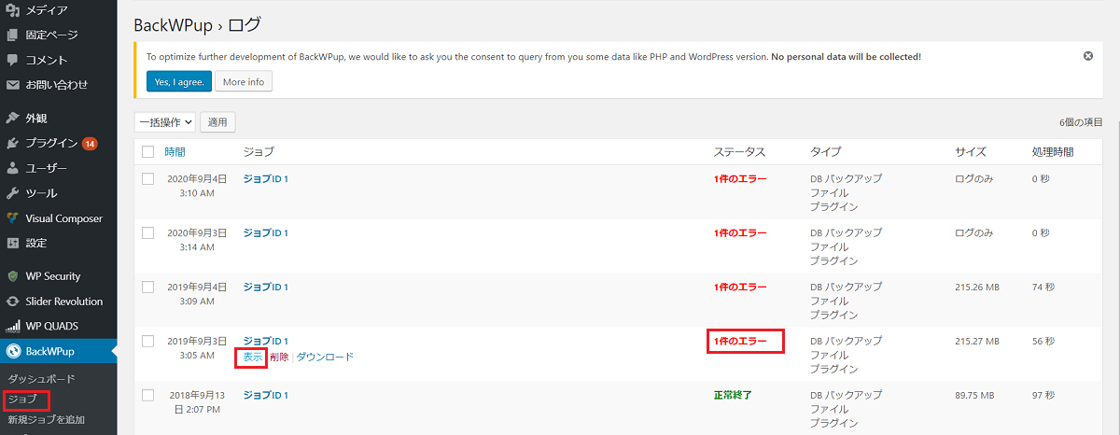Viewport: 1120px width, 435px height.
Task: Open the bulk actions dropdown
Action: click(x=164, y=122)
